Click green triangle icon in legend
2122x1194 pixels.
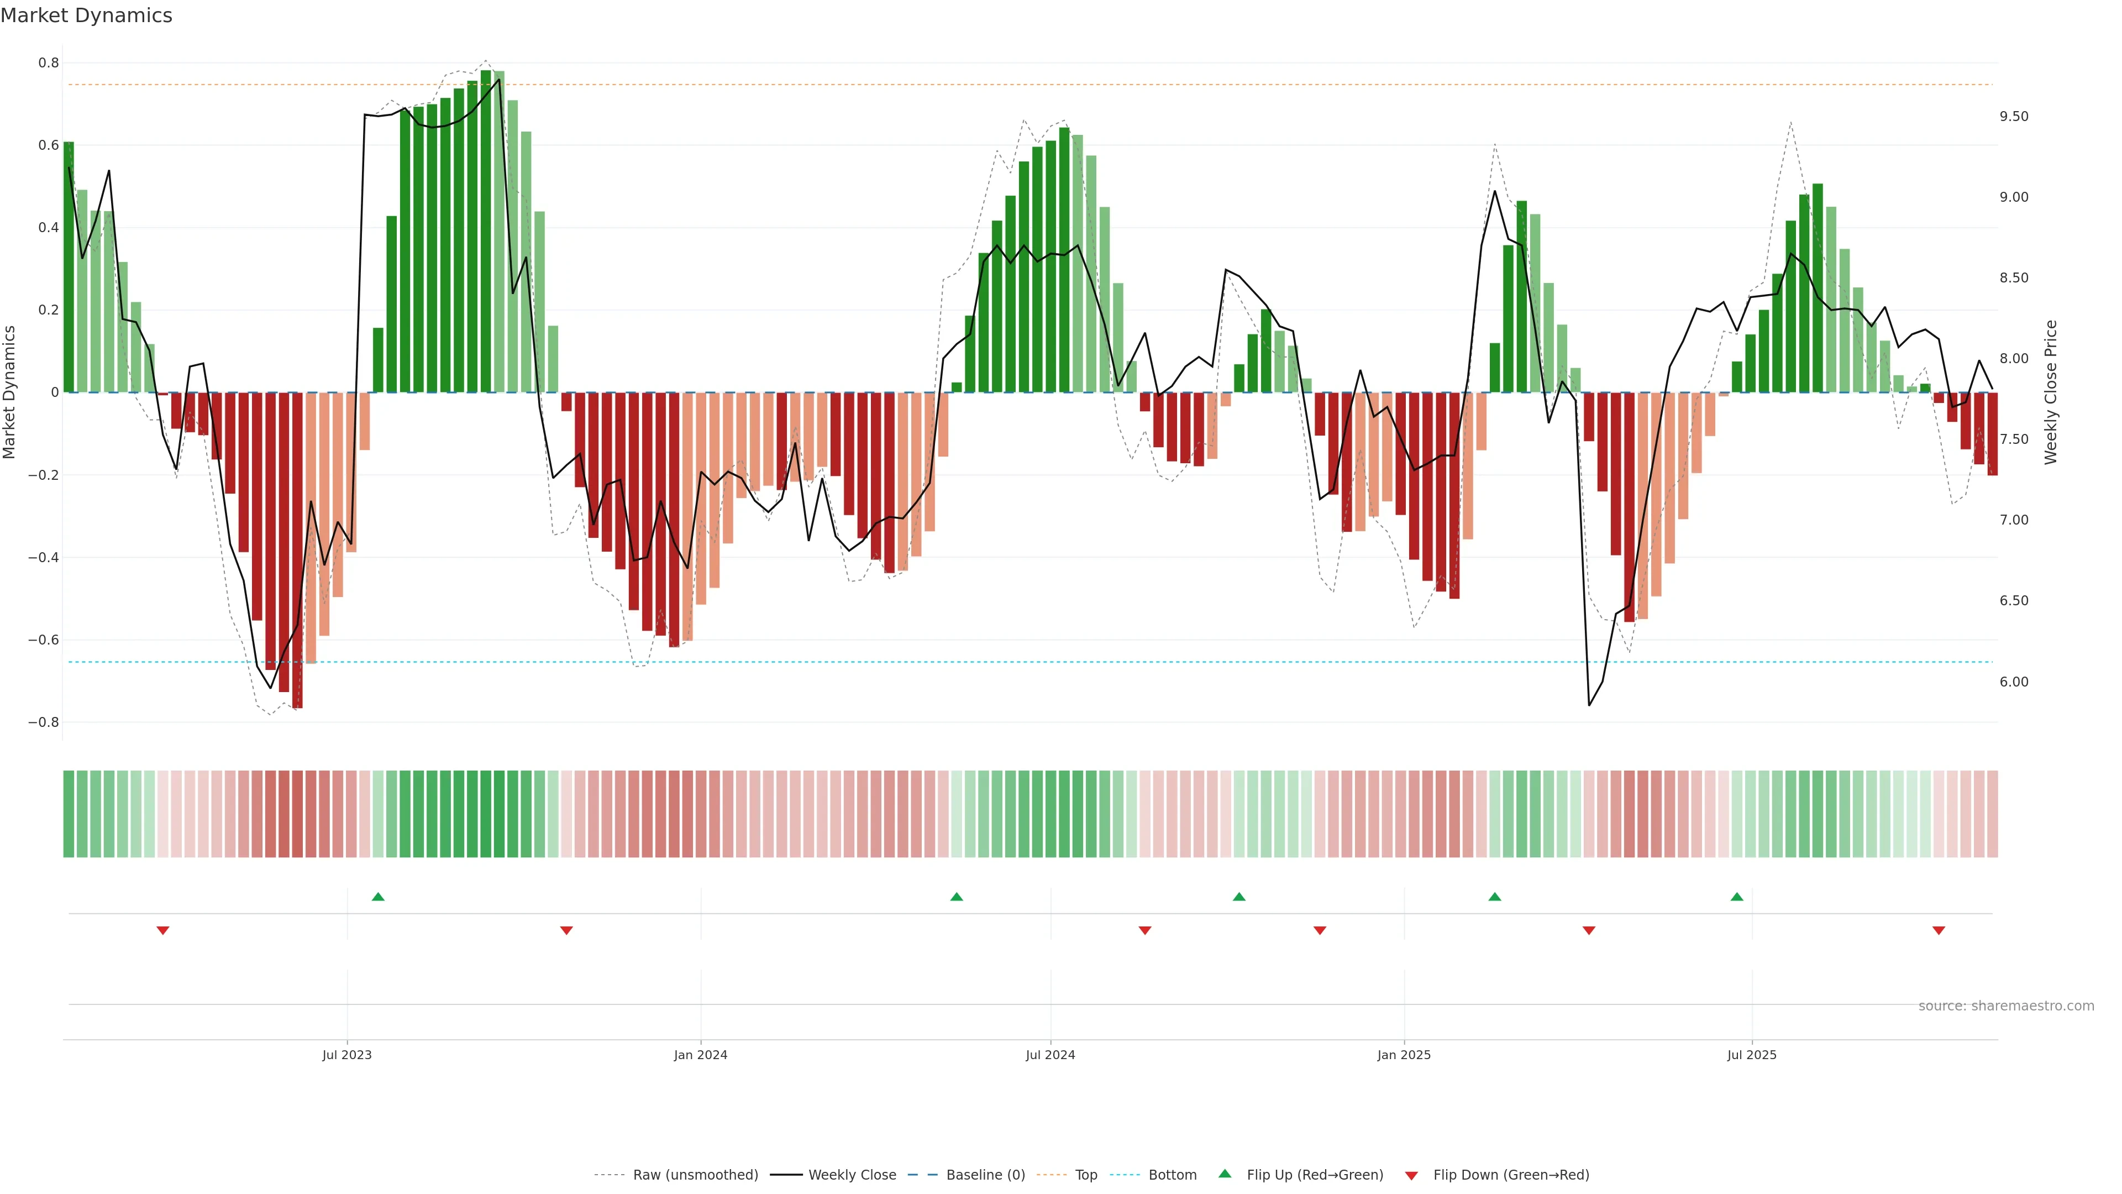[x=1225, y=1174]
